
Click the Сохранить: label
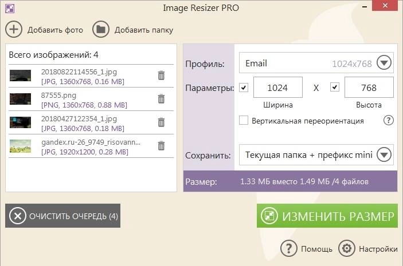tap(208, 156)
